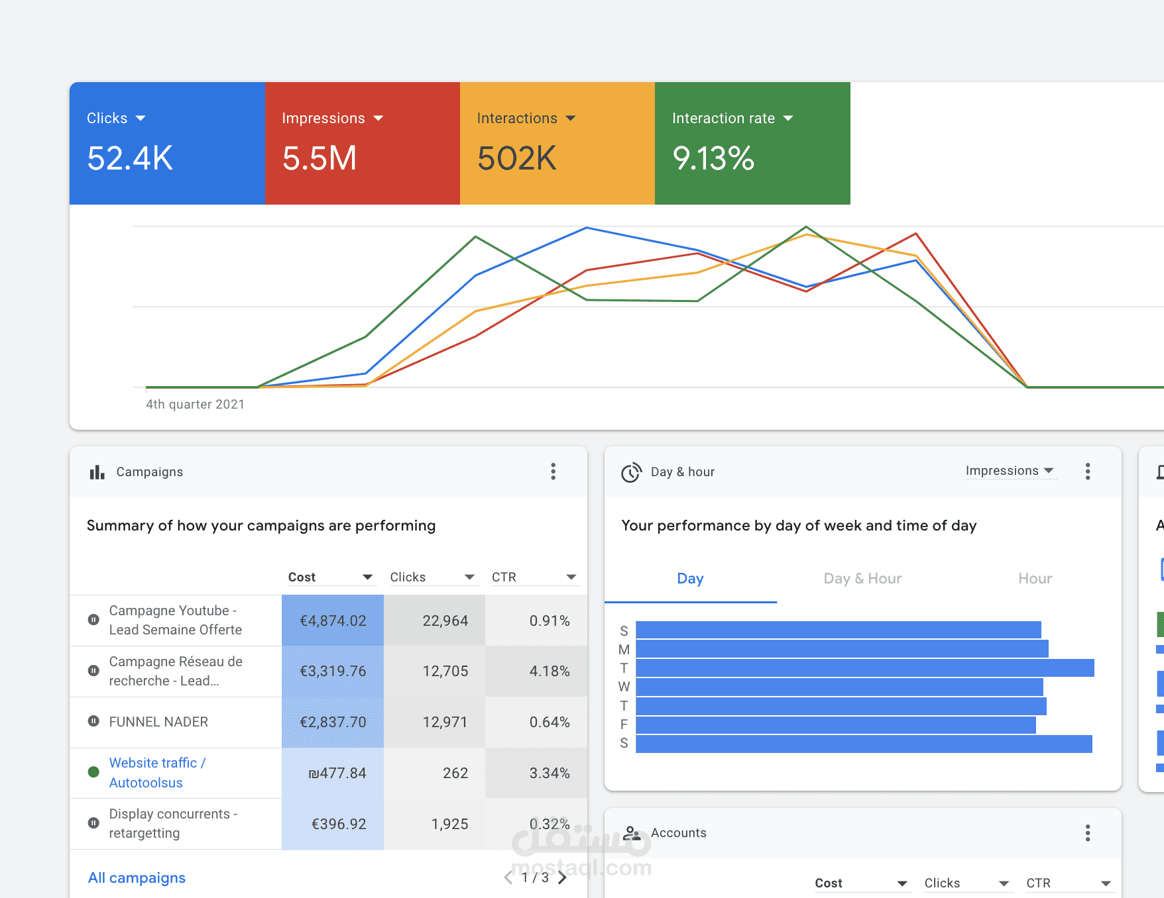
Task: Go to previous campaigns page arrow
Action: [x=508, y=877]
